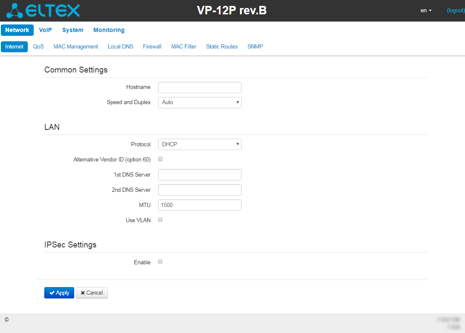Image resolution: width=465 pixels, height=333 pixels.
Task: Select the QoS tab
Action: (38, 47)
